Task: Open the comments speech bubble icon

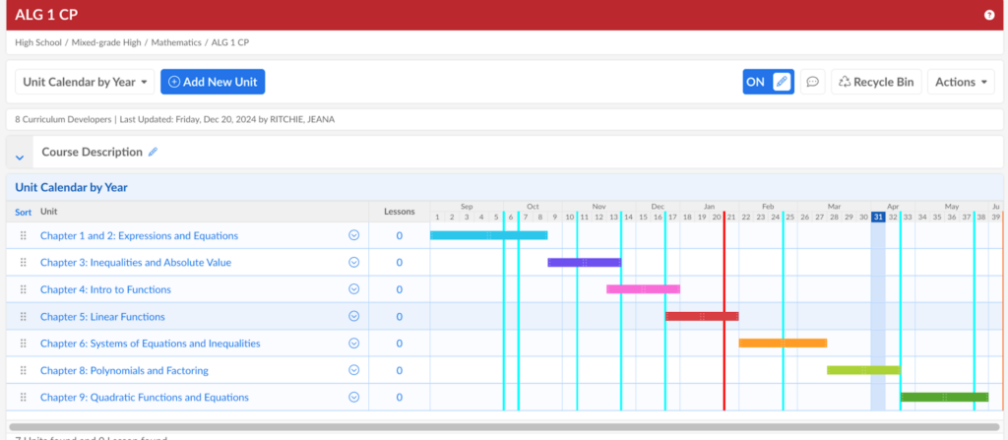Action: click(x=812, y=82)
